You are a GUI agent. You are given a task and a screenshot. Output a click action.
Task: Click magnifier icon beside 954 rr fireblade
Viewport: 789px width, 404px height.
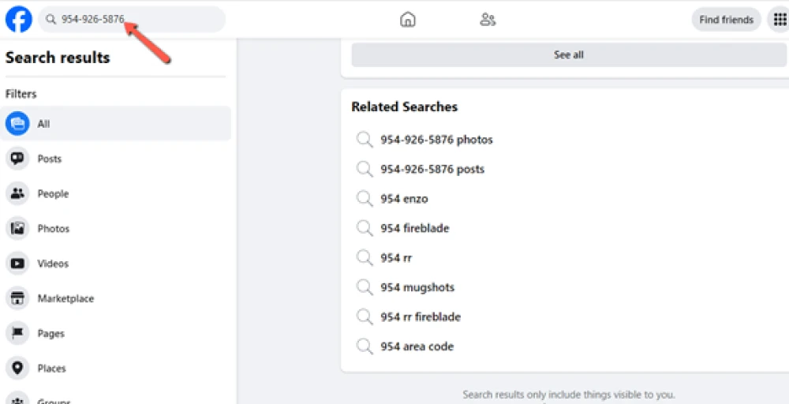365,317
